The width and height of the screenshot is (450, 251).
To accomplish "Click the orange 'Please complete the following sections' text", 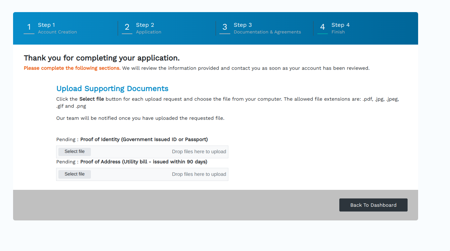I will (x=72, y=68).
